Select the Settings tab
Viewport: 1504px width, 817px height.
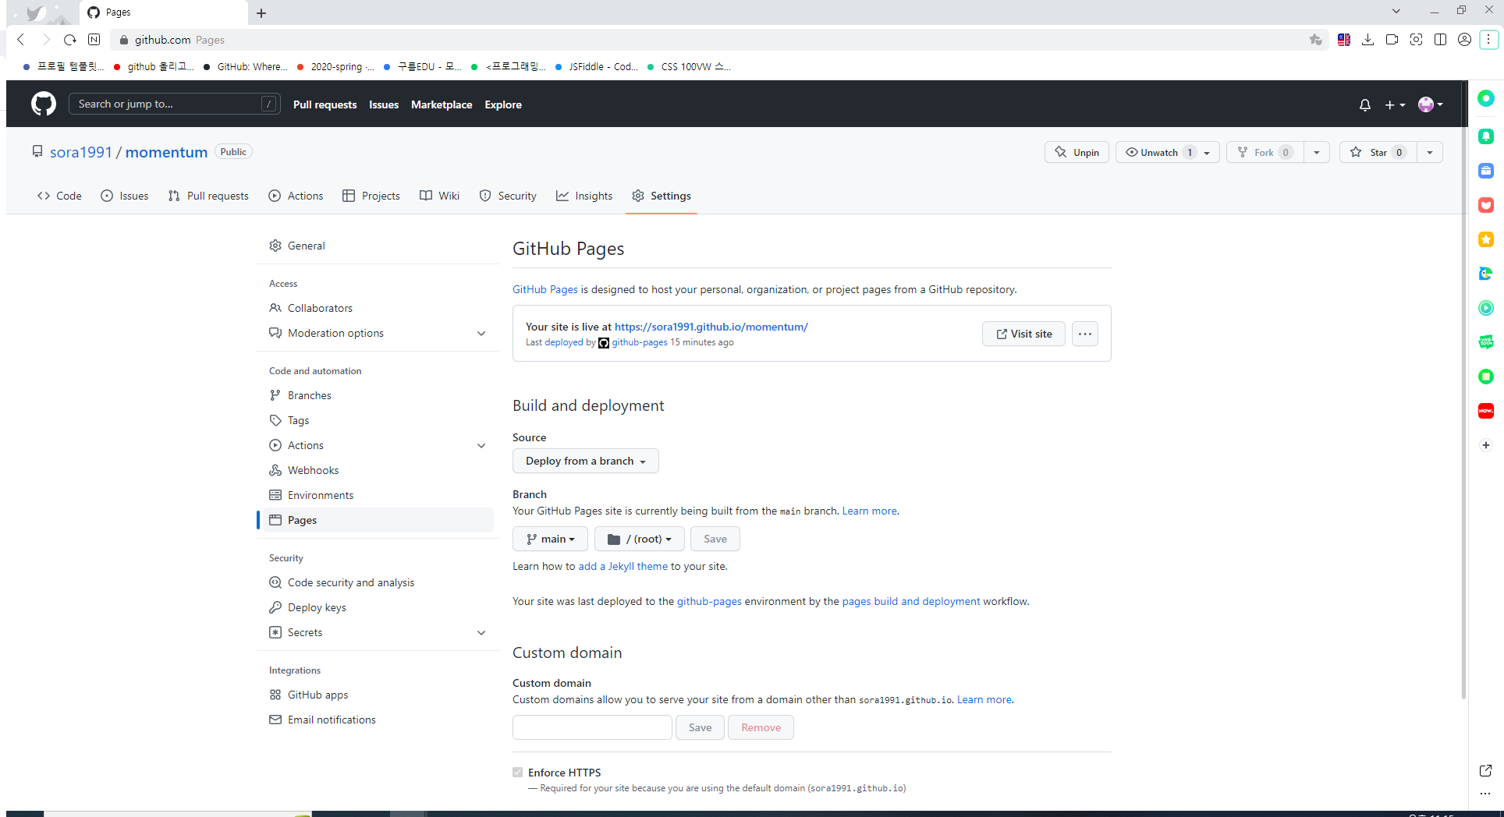[x=662, y=196]
